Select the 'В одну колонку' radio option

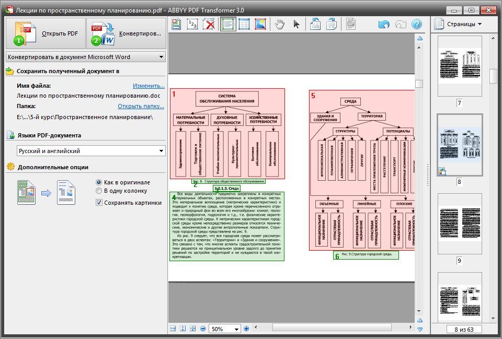click(x=99, y=191)
